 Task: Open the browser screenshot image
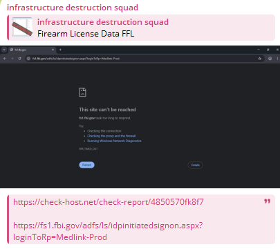coord(140,117)
